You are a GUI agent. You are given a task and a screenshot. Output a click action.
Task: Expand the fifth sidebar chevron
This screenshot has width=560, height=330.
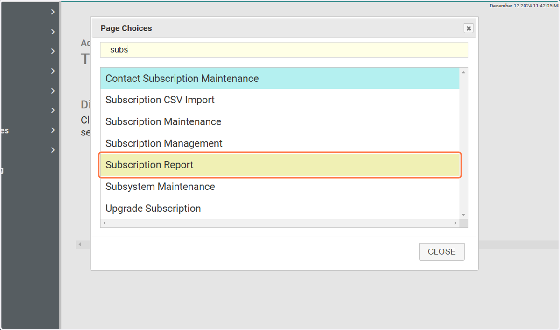pos(53,91)
